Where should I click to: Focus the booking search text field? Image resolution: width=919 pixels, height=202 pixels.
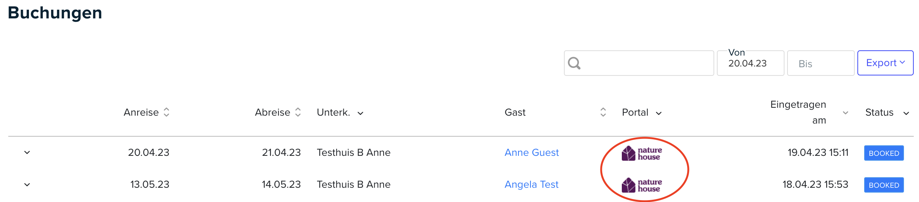pyautogui.click(x=639, y=63)
